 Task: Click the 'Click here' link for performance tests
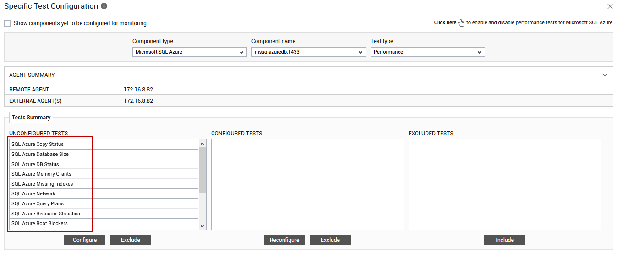445,22
